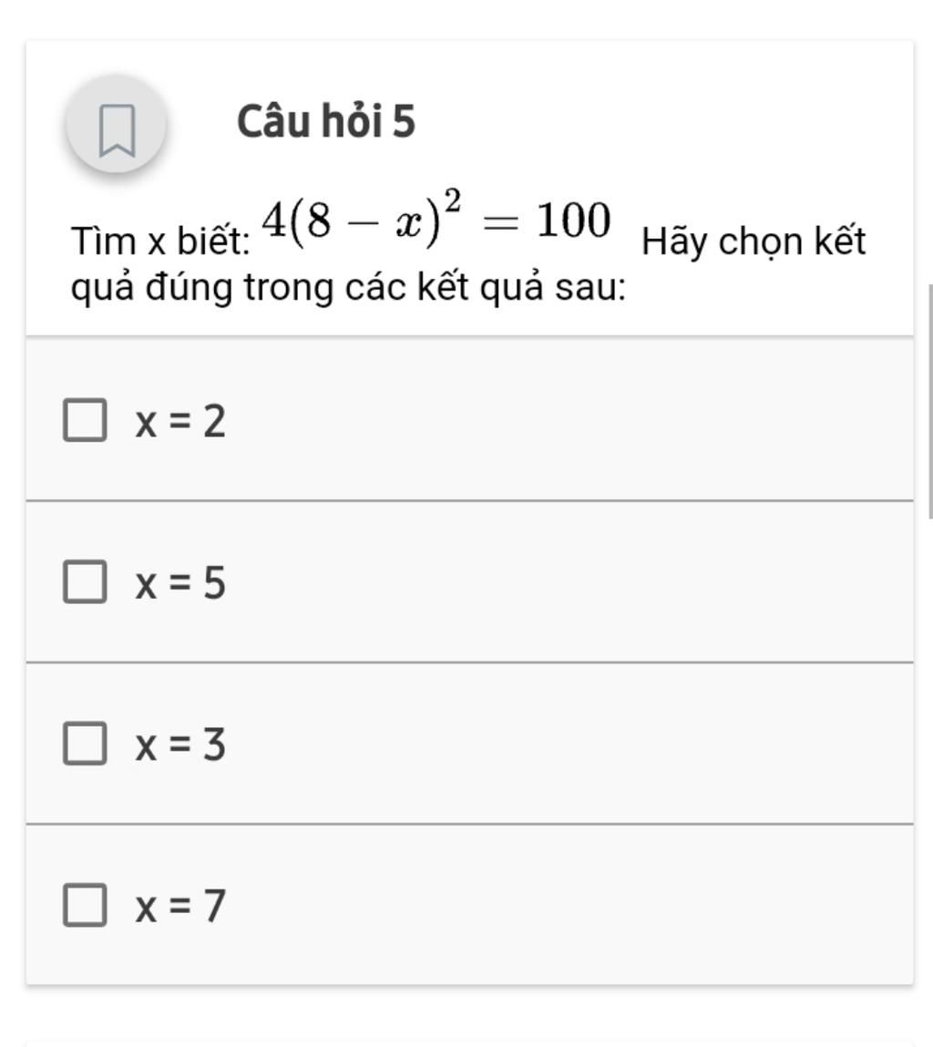Image resolution: width=933 pixels, height=1047 pixels.
Task: Mark the x = 7 checkbox
Action: [x=85, y=905]
